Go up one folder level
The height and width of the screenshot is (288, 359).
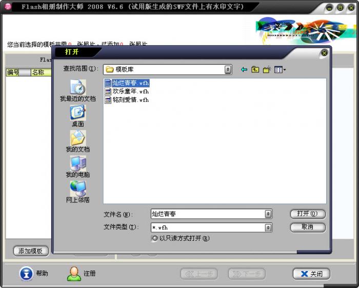pos(255,70)
